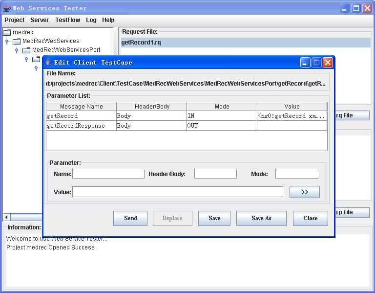Click the <ns0:getRecord value cell

coord(292,116)
